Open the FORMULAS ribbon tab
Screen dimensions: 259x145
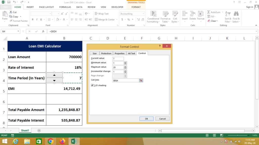click(65, 7)
